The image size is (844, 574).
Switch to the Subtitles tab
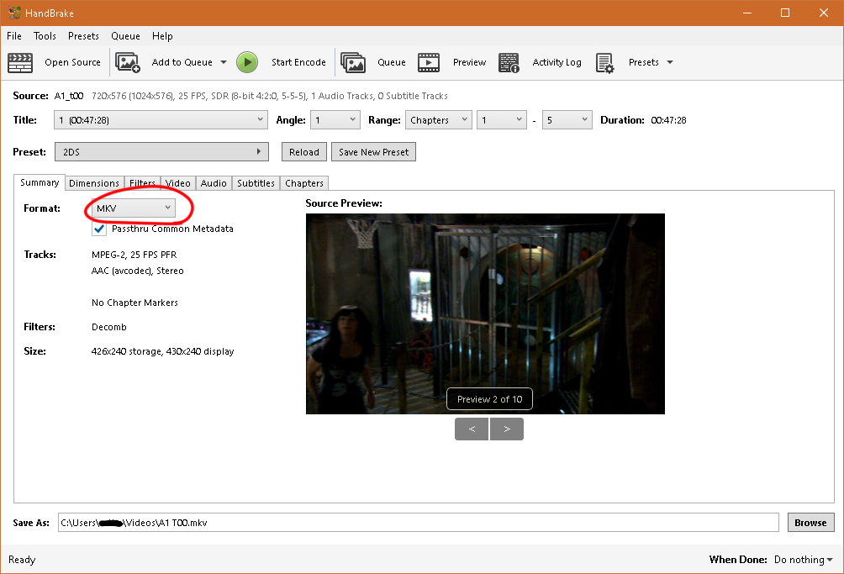click(x=256, y=183)
